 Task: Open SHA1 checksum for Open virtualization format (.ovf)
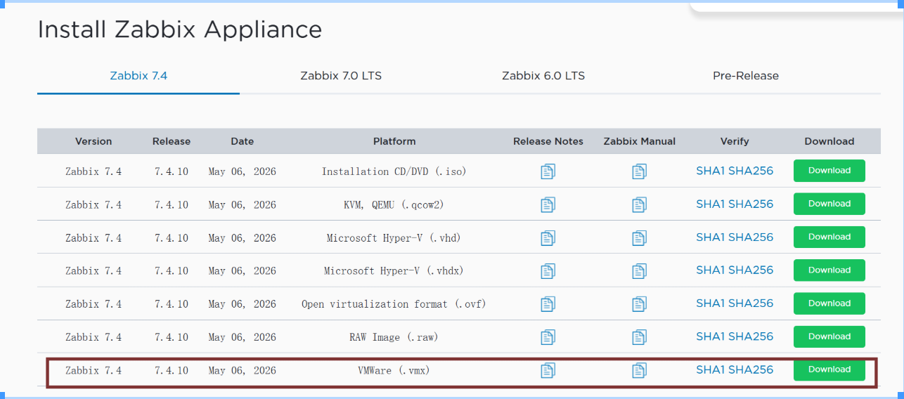coord(711,303)
